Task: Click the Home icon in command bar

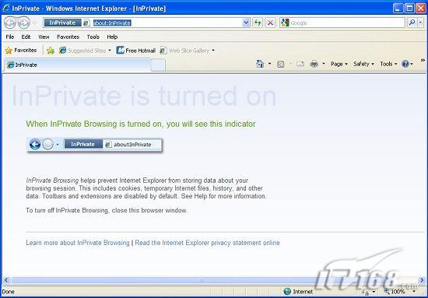Action: click(260, 64)
